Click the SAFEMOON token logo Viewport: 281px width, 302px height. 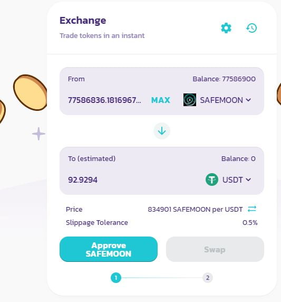click(190, 100)
